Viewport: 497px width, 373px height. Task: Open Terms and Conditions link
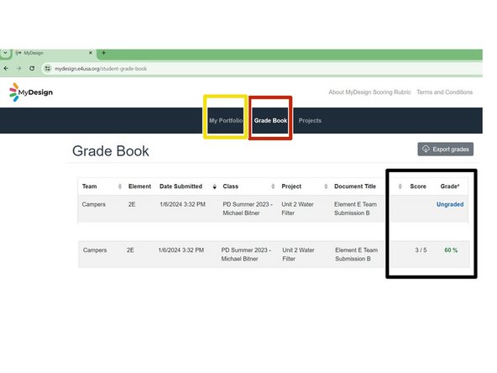pos(444,92)
